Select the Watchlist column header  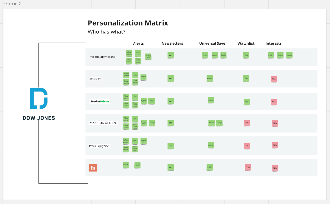coord(246,43)
